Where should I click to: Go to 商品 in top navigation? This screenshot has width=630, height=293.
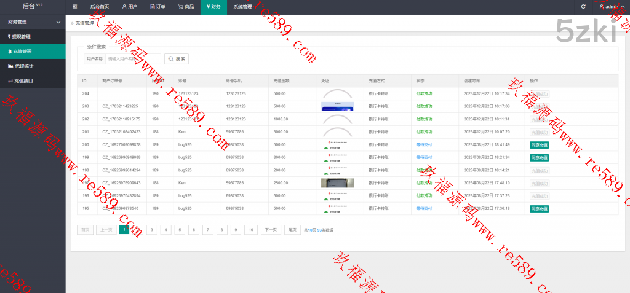coord(186,7)
